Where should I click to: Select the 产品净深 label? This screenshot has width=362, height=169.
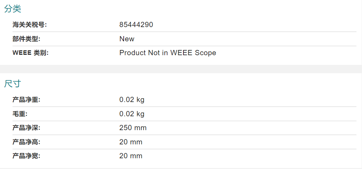click(26, 128)
